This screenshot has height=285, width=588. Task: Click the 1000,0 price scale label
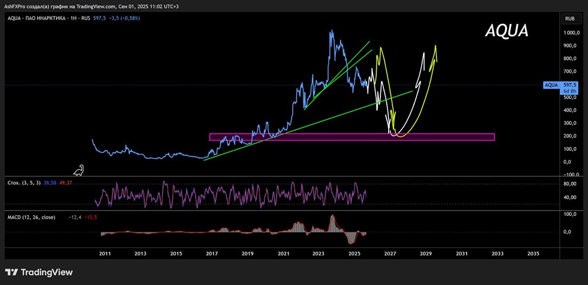572,33
